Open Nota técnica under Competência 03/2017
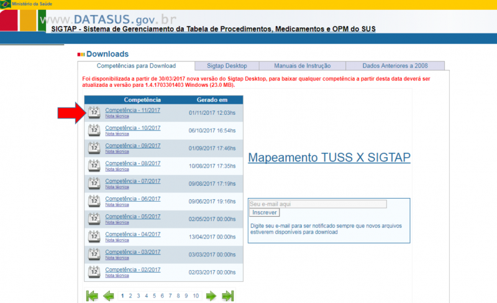The height and width of the screenshot is (303, 497). click(x=117, y=258)
